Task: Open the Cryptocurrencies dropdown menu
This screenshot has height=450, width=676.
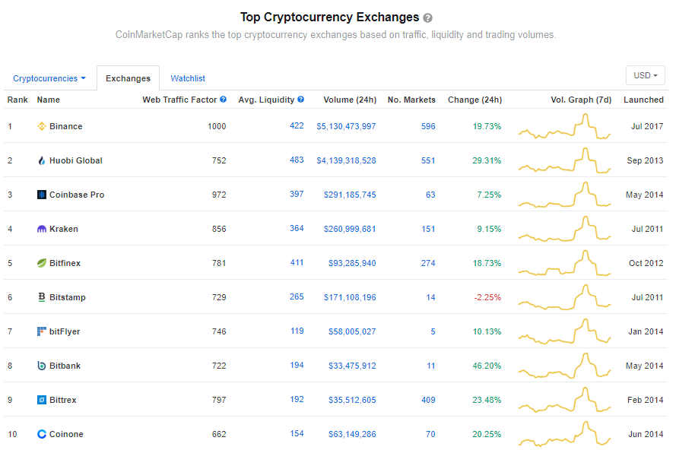Action: point(49,78)
